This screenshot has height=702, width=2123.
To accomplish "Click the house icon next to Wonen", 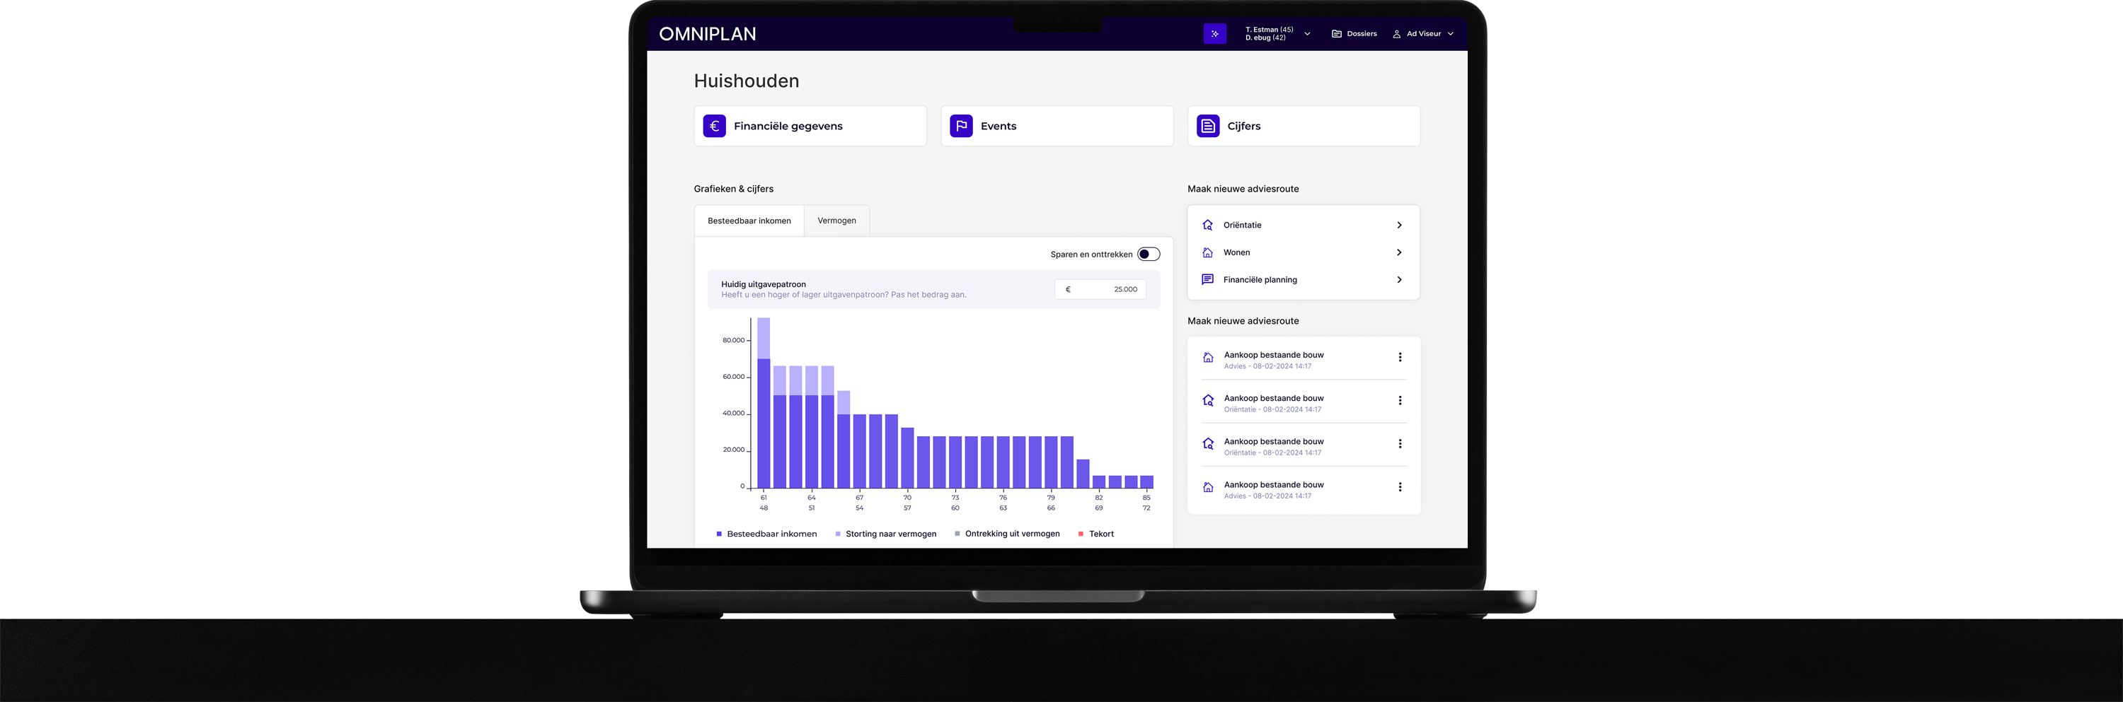I will [x=1207, y=252].
